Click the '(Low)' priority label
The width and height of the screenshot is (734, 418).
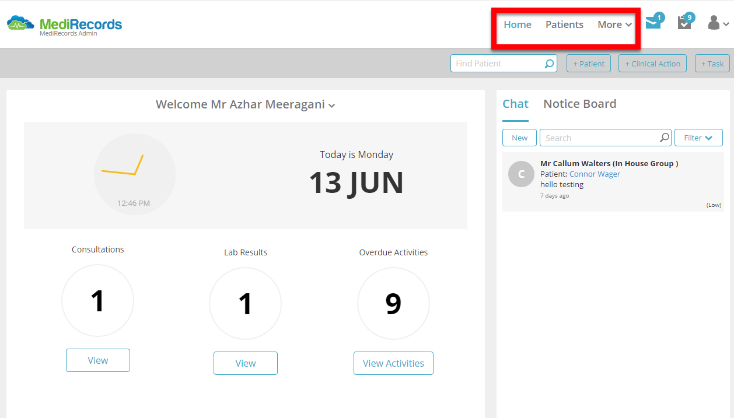(x=714, y=205)
